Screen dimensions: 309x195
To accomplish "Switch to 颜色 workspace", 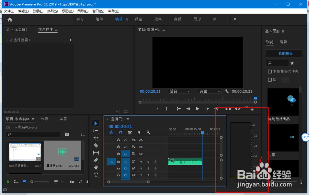I will coord(138,19).
